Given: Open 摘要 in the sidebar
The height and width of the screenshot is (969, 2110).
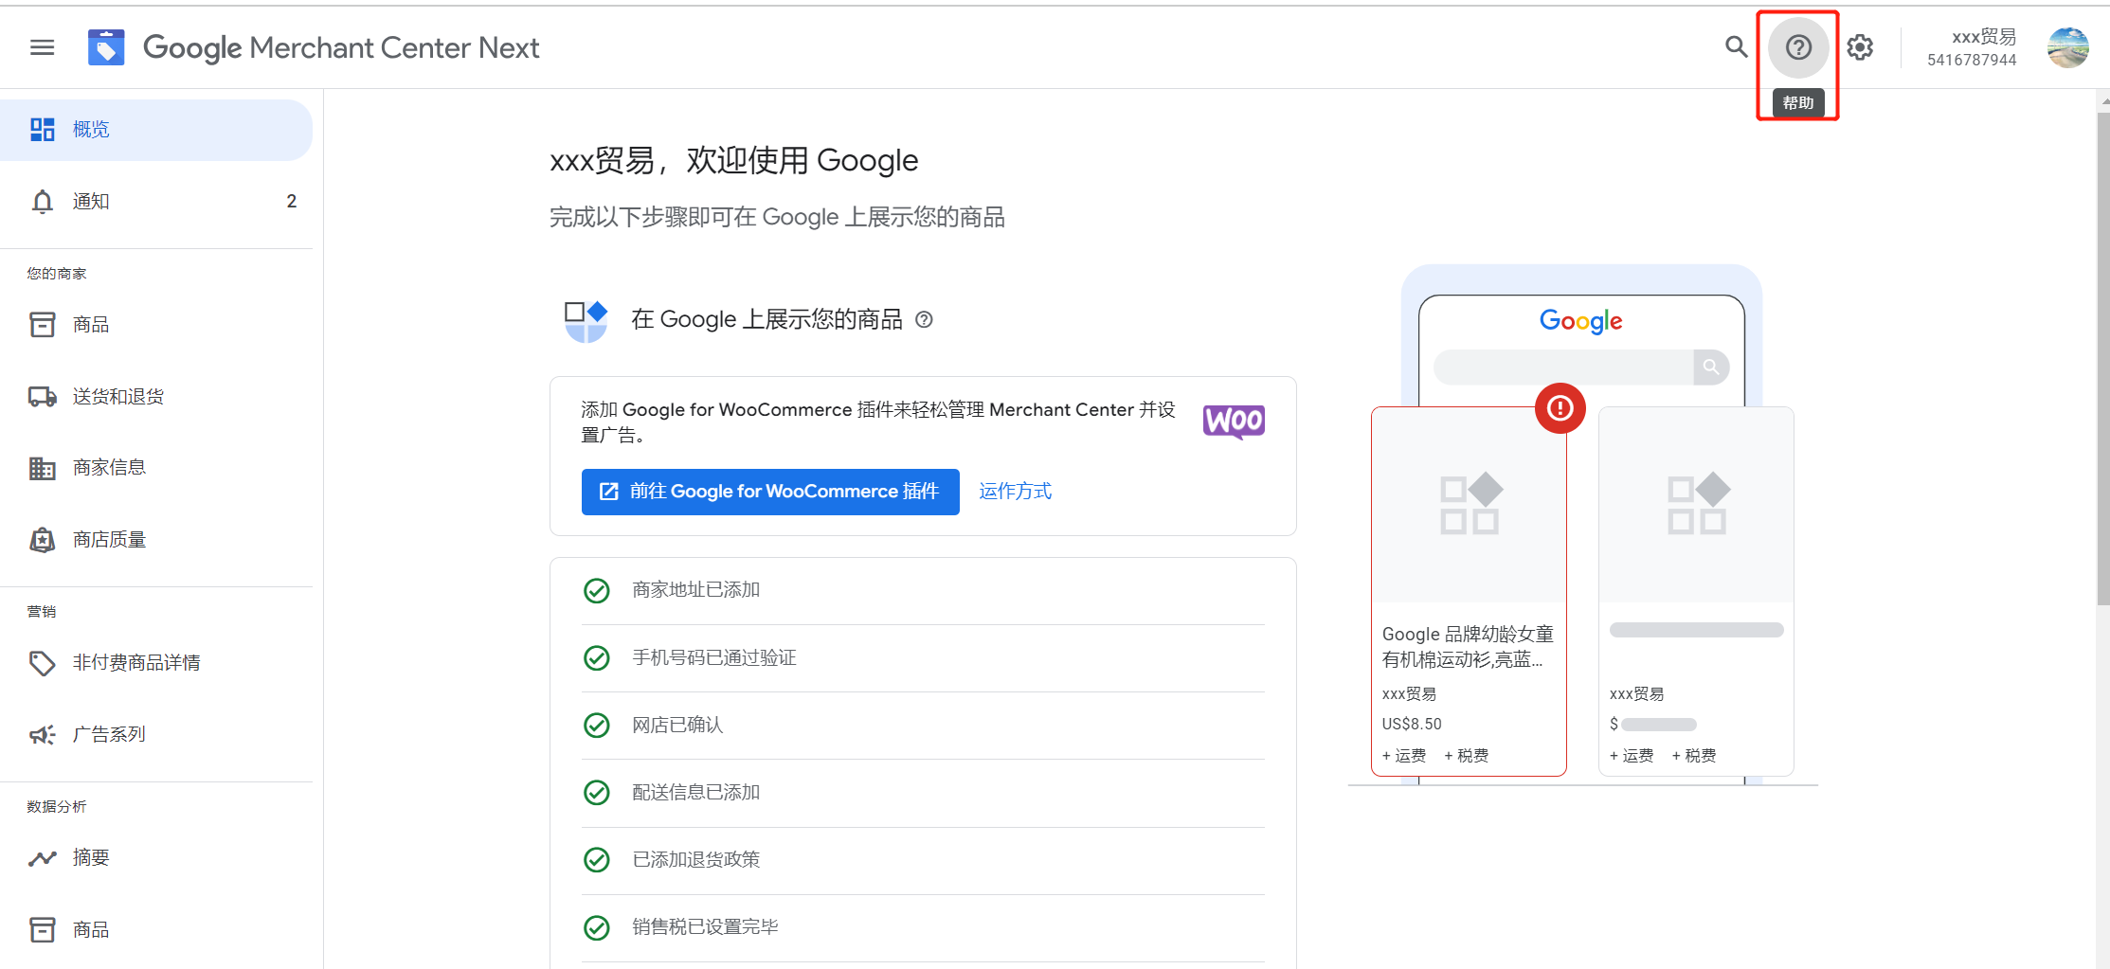Looking at the screenshot, I should tap(156, 858).
